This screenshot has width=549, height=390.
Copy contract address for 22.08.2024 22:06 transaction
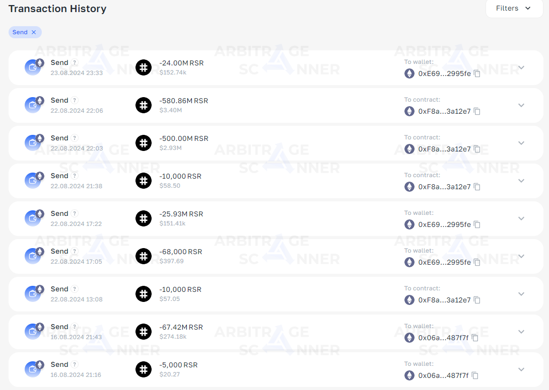[x=477, y=111]
